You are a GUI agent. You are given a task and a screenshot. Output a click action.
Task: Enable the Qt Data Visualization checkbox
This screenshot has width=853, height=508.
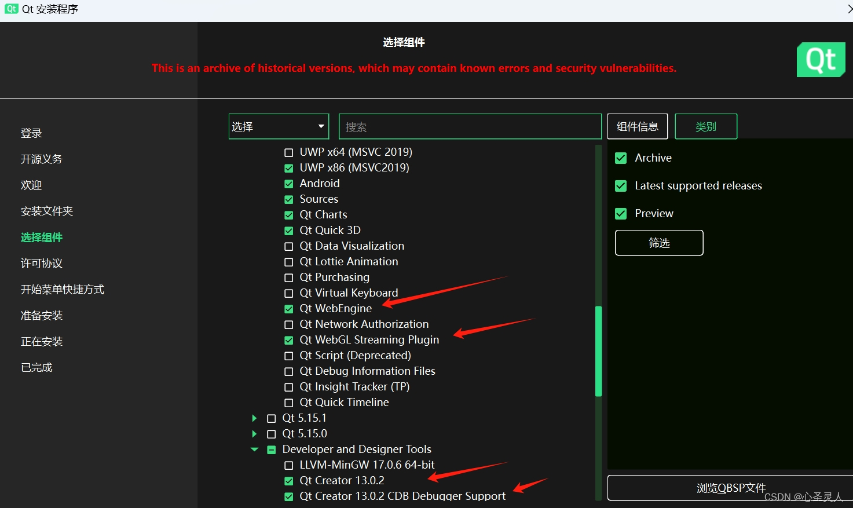289,247
